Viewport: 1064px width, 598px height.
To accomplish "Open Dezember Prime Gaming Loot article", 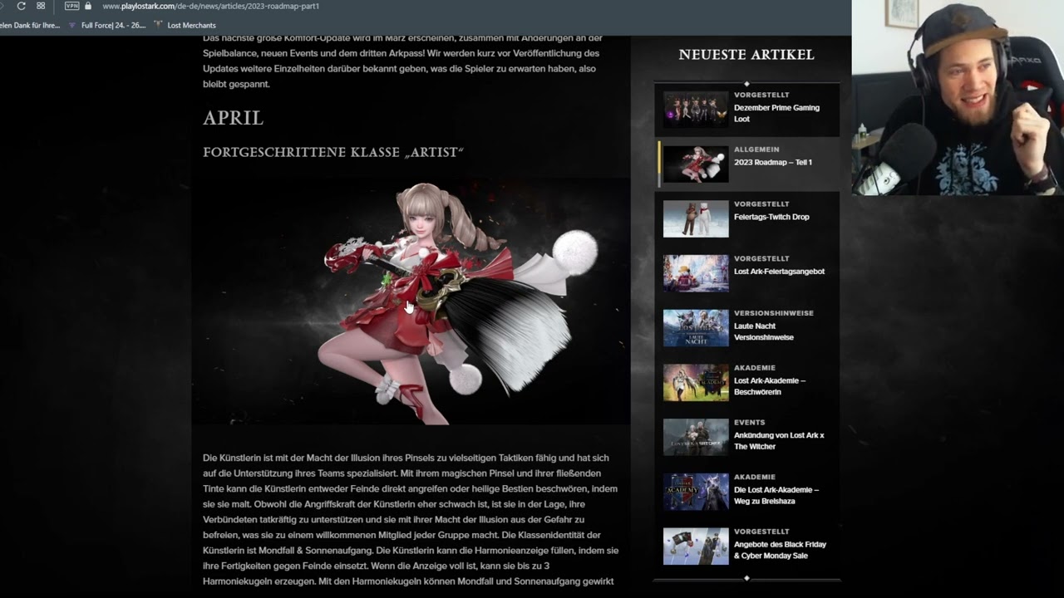I will [776, 113].
